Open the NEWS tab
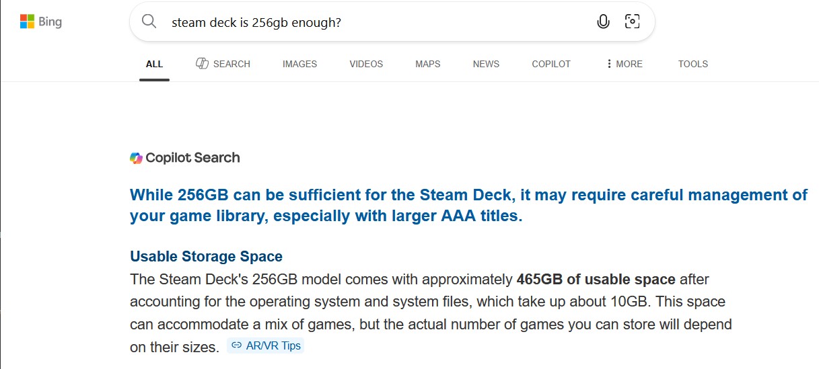 [x=486, y=64]
